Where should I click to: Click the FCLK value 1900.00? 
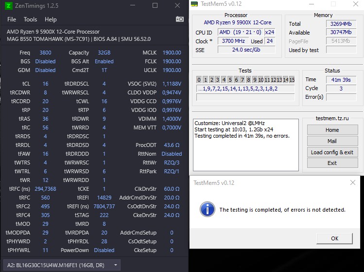click(x=172, y=61)
